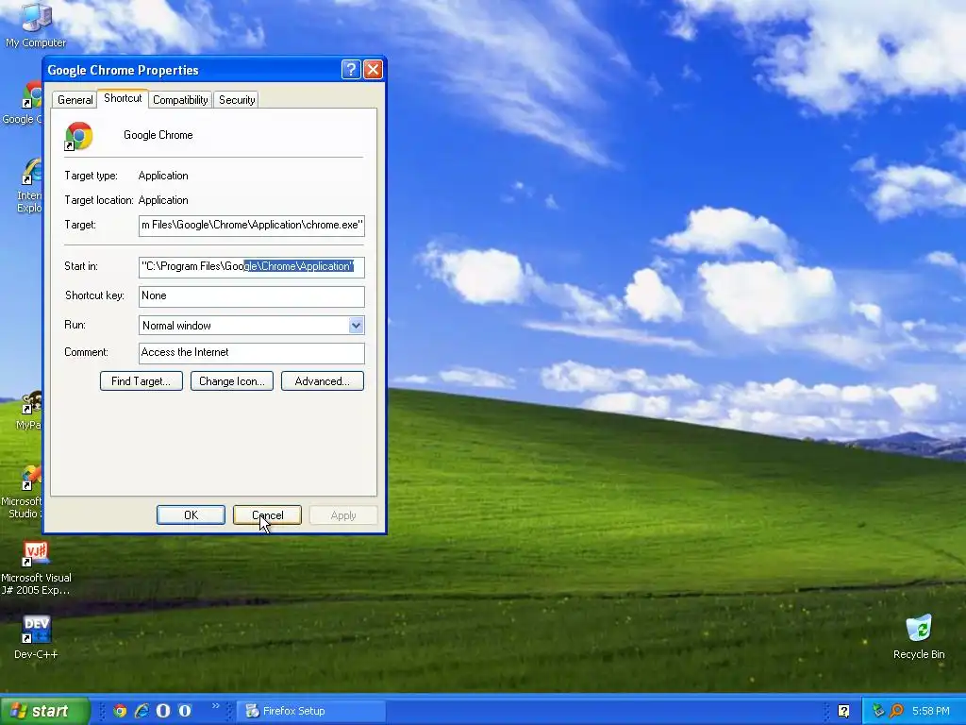Select the Shortcut tab

(123, 98)
